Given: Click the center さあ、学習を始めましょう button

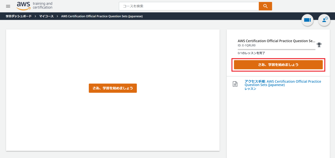Looking at the screenshot, I should [x=113, y=88].
